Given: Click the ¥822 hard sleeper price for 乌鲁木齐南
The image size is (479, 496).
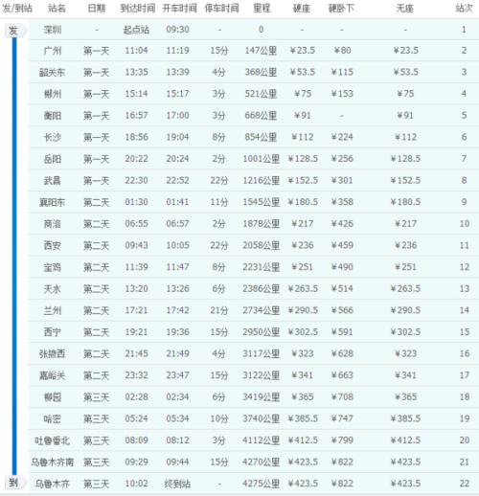Looking at the screenshot, I should coord(342,462).
